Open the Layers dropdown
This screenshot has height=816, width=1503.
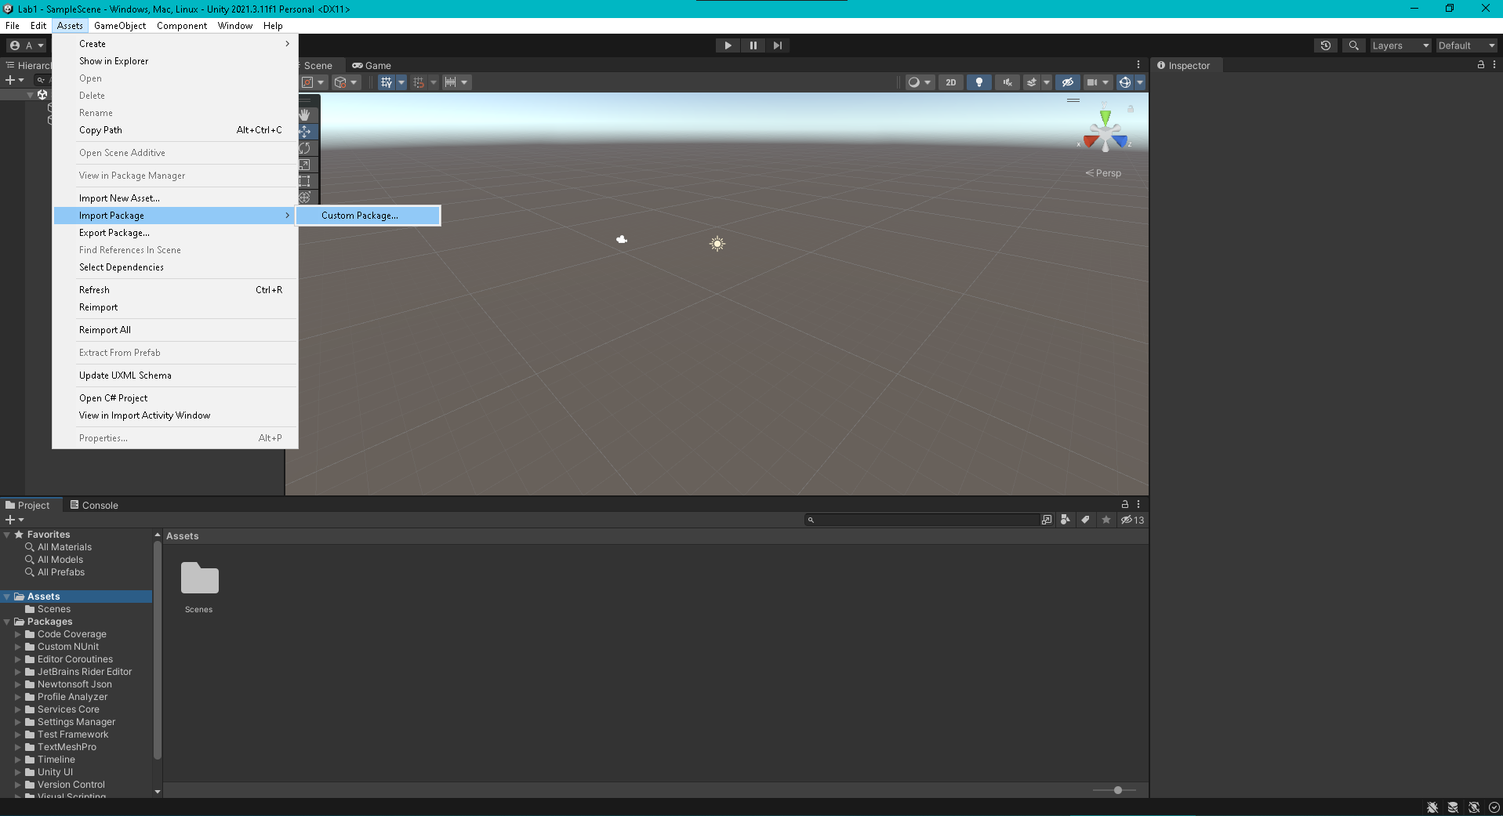point(1400,45)
